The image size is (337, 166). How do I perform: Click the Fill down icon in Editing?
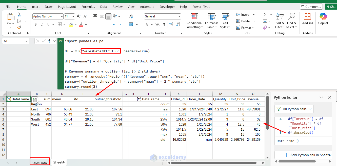coord(265,21)
